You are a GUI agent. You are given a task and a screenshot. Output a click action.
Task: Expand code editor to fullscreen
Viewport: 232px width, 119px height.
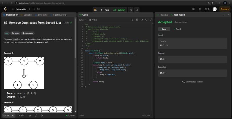coord(151,20)
